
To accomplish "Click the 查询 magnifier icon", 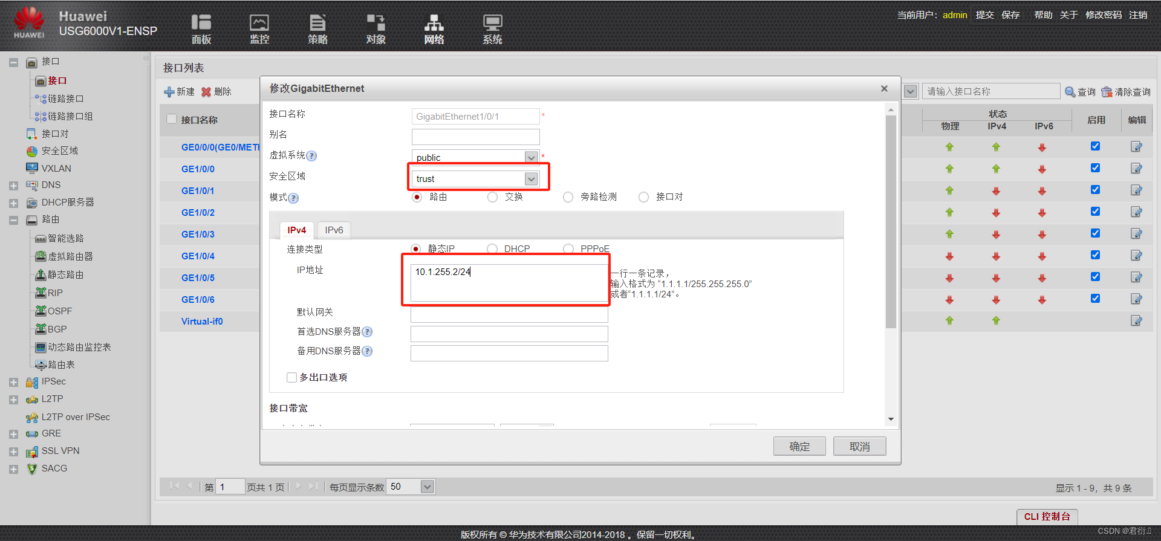I will [x=1070, y=92].
